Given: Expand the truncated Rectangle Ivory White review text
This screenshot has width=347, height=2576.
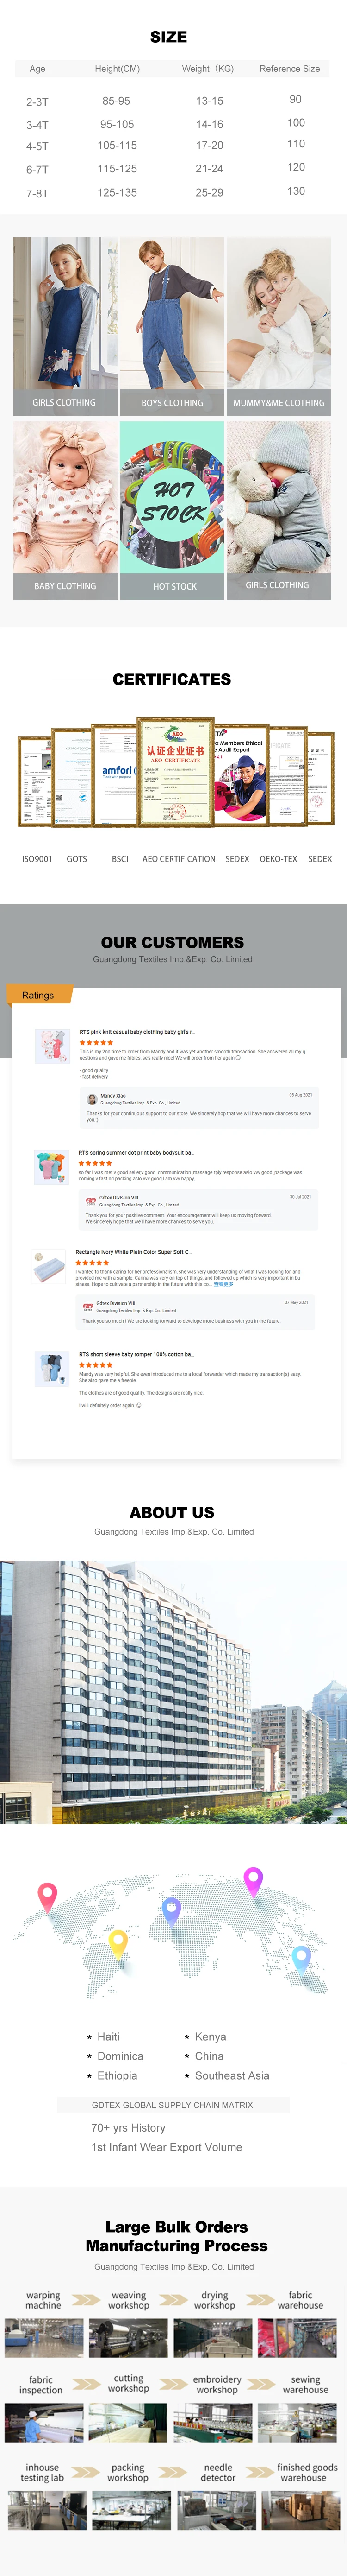Looking at the screenshot, I should pos(223,1284).
